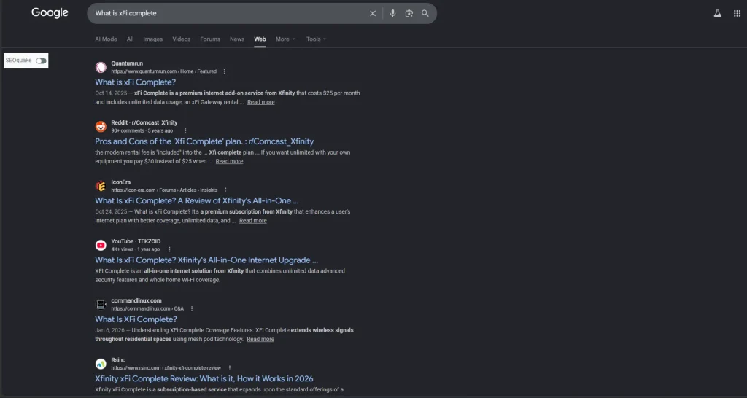The image size is (747, 398).
Task: Switch to the Videos tab
Action: (181, 39)
